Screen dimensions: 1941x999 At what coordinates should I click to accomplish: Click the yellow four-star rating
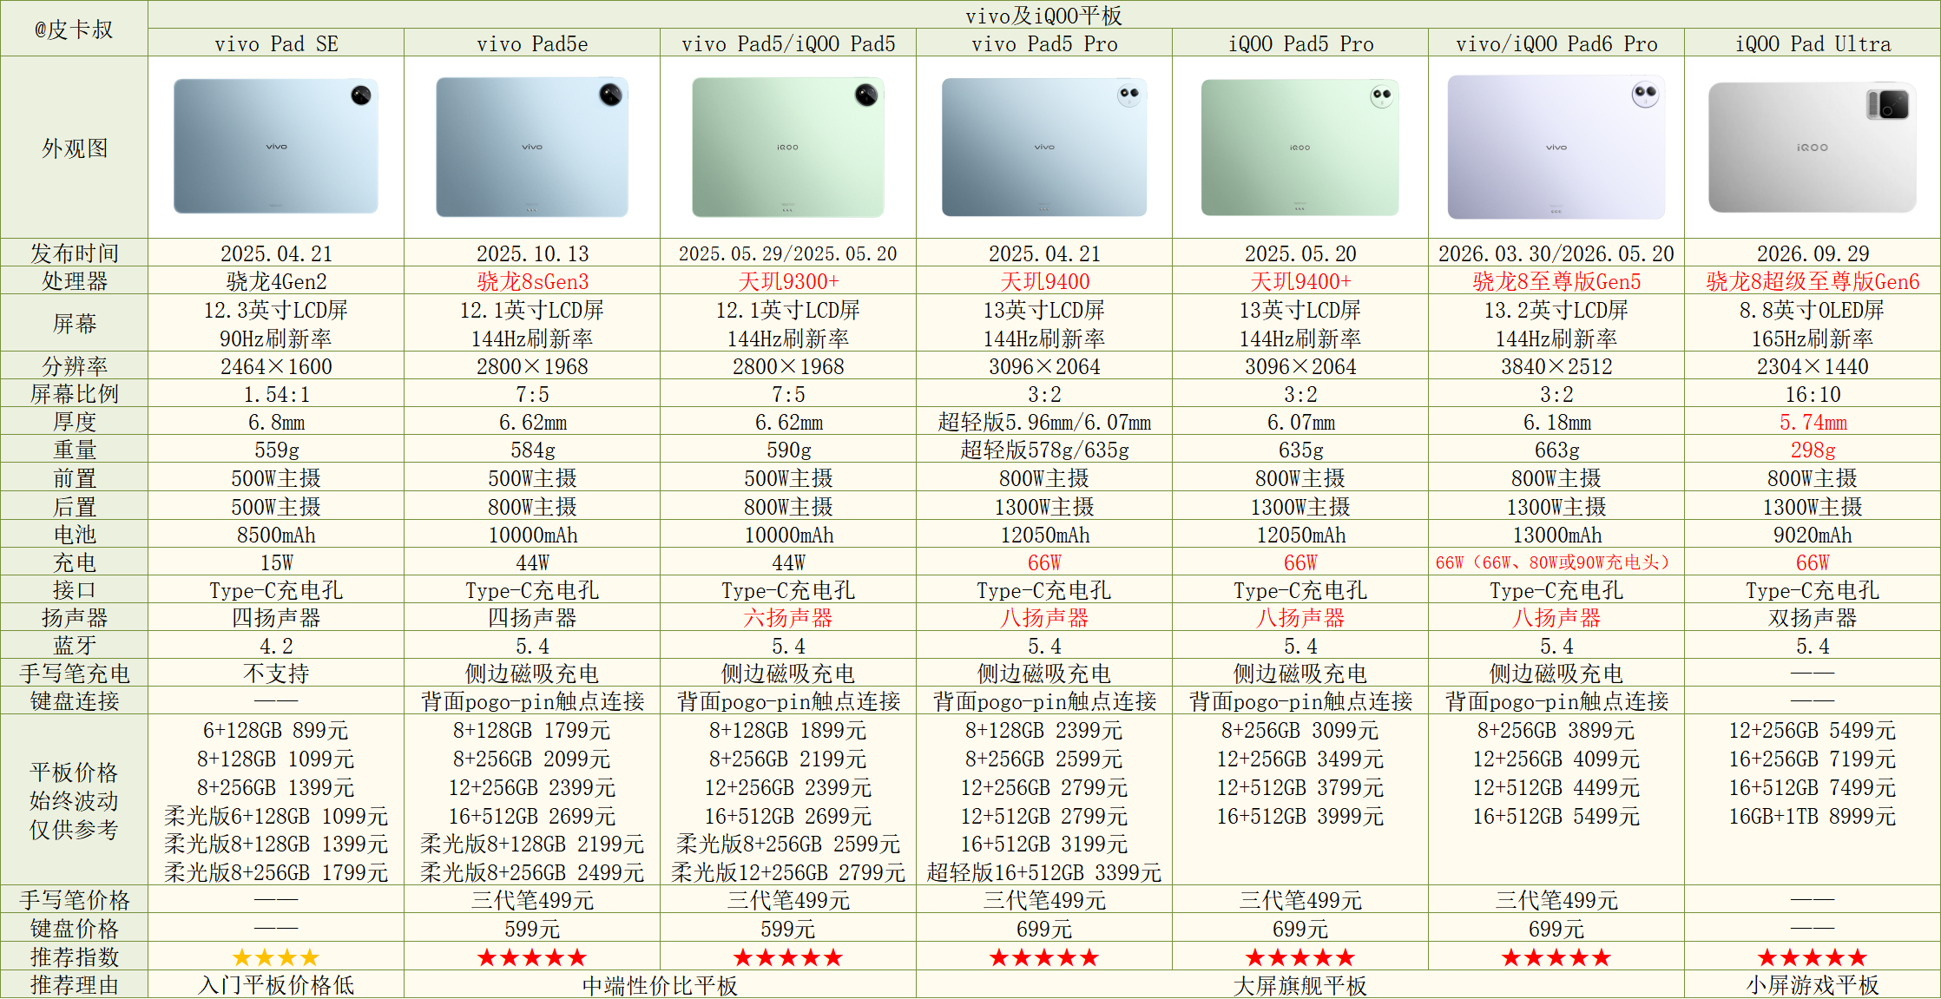pyautogui.click(x=276, y=957)
